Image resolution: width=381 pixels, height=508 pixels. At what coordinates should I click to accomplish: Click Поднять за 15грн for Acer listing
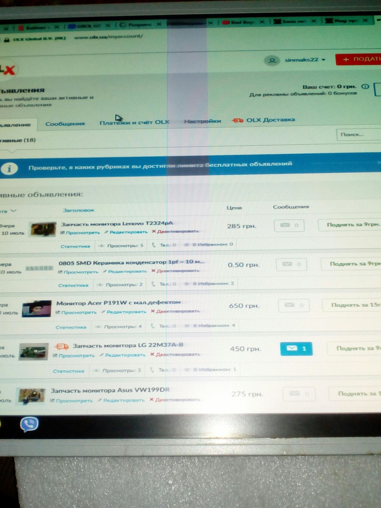pyautogui.click(x=351, y=305)
